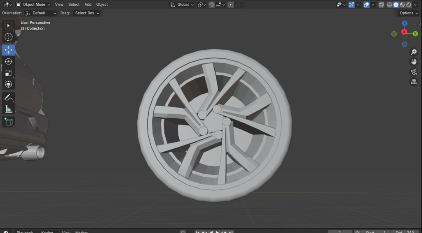The width and height of the screenshot is (422, 233).
Task: Pick the Transform tool
Action: tap(8, 84)
